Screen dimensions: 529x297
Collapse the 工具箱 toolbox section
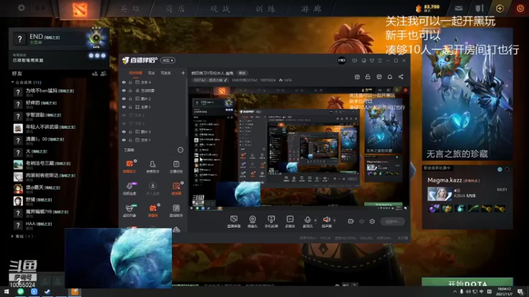pos(181,150)
